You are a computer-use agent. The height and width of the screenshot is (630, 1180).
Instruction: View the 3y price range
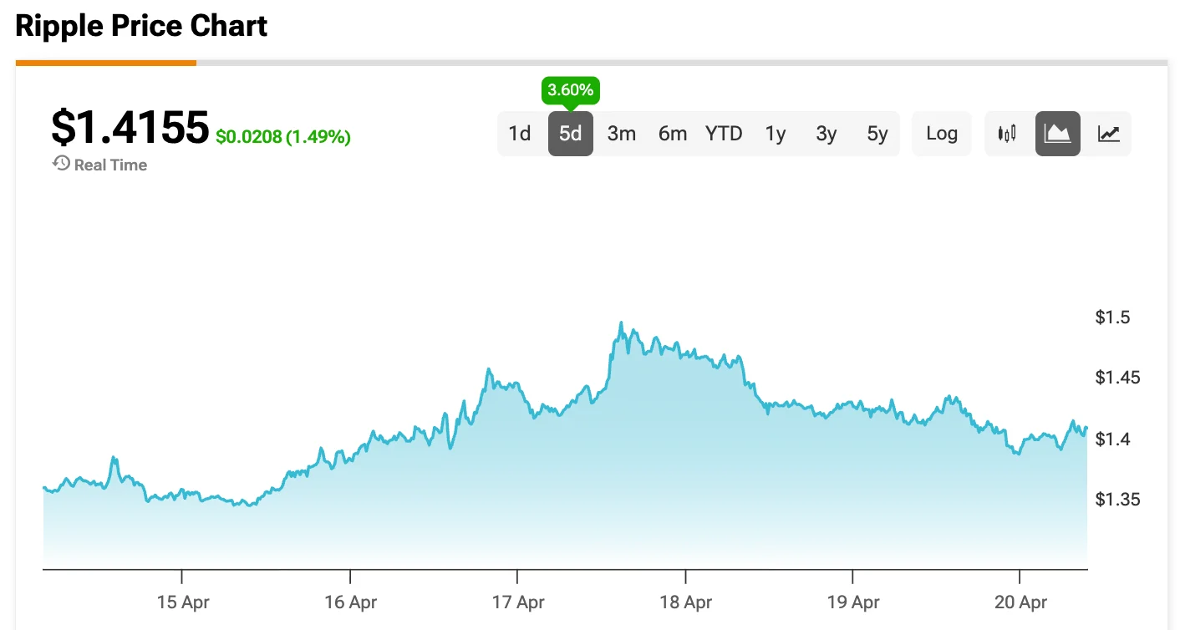827,134
